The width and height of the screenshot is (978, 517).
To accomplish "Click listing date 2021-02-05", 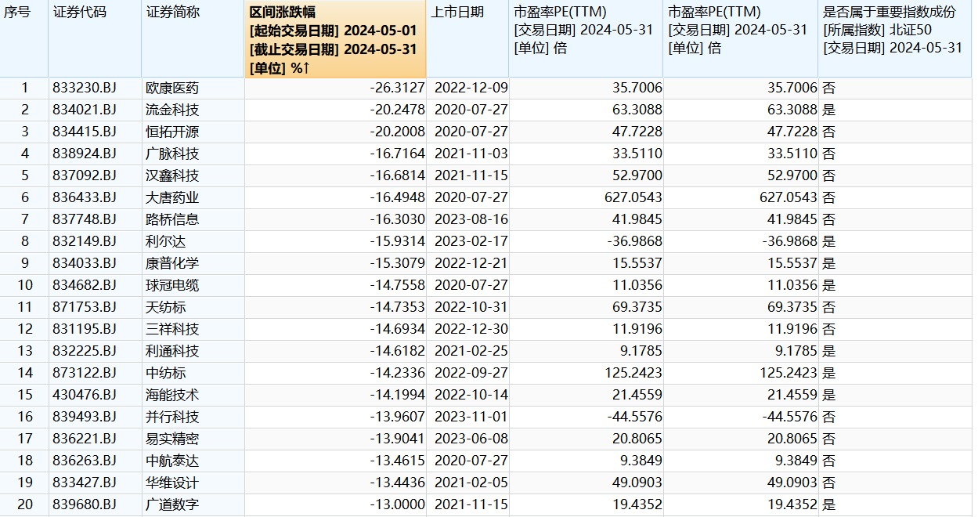I will pos(471,483).
